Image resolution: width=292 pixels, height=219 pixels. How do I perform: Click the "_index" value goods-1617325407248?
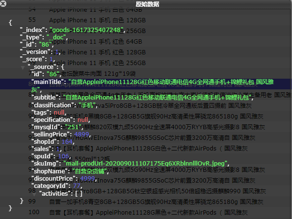click(x=87, y=30)
